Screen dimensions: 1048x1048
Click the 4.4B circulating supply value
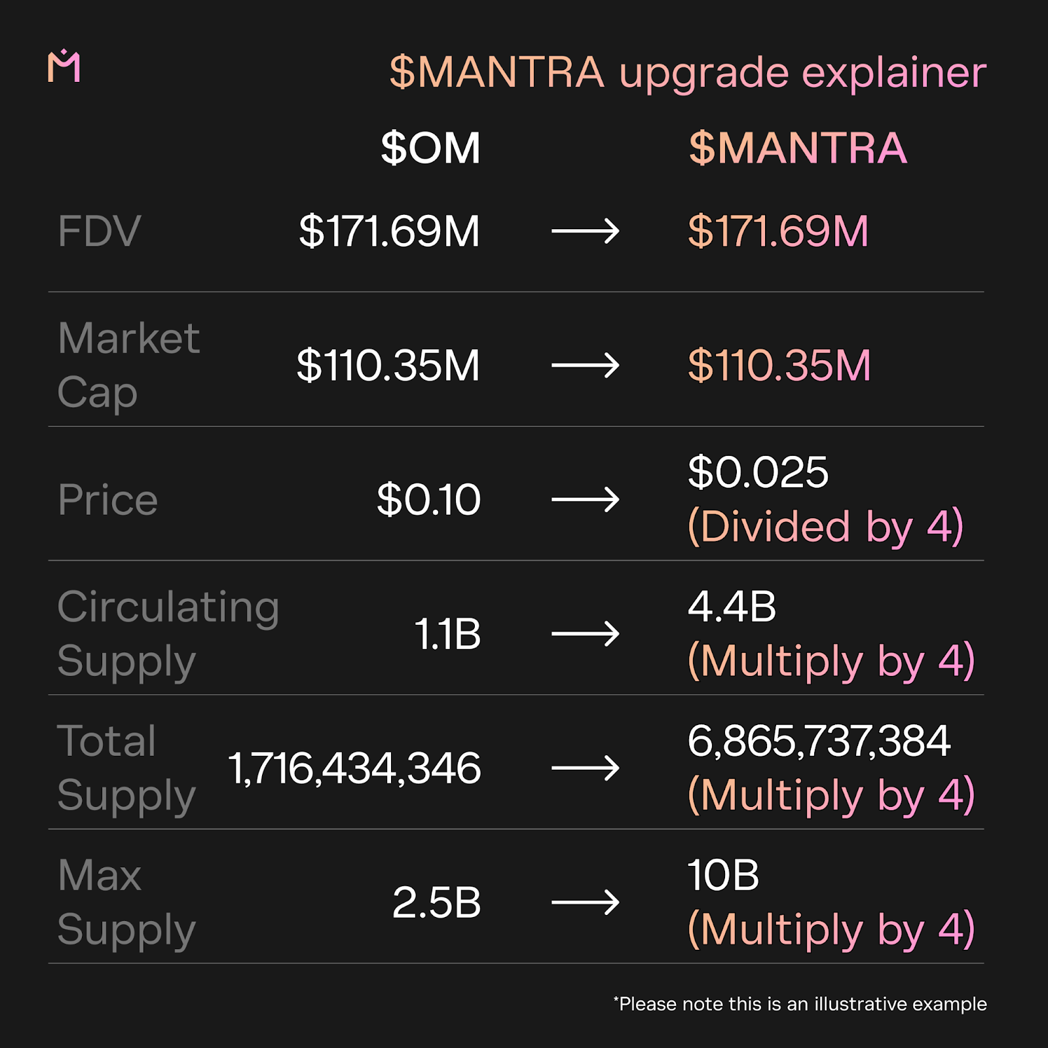[732, 607]
